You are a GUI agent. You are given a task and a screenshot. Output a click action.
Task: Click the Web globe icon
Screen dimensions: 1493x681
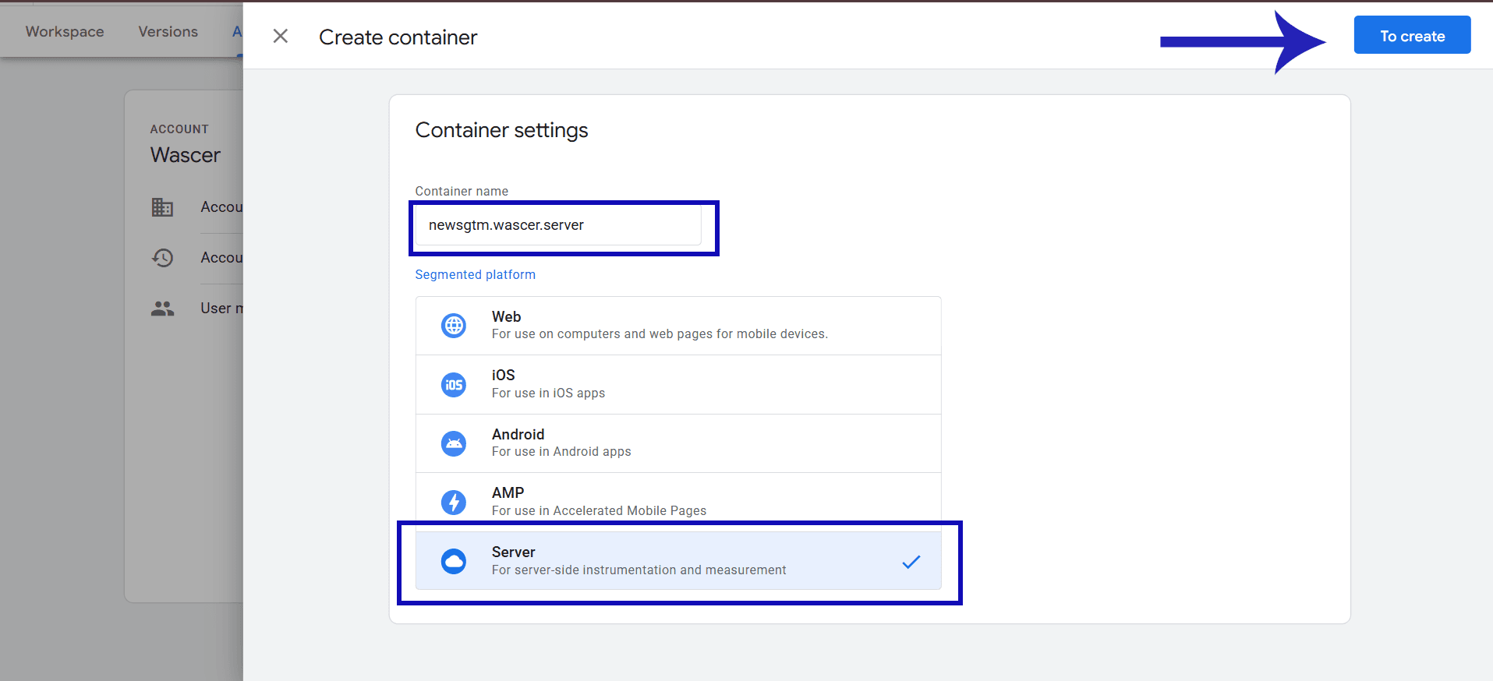(454, 326)
